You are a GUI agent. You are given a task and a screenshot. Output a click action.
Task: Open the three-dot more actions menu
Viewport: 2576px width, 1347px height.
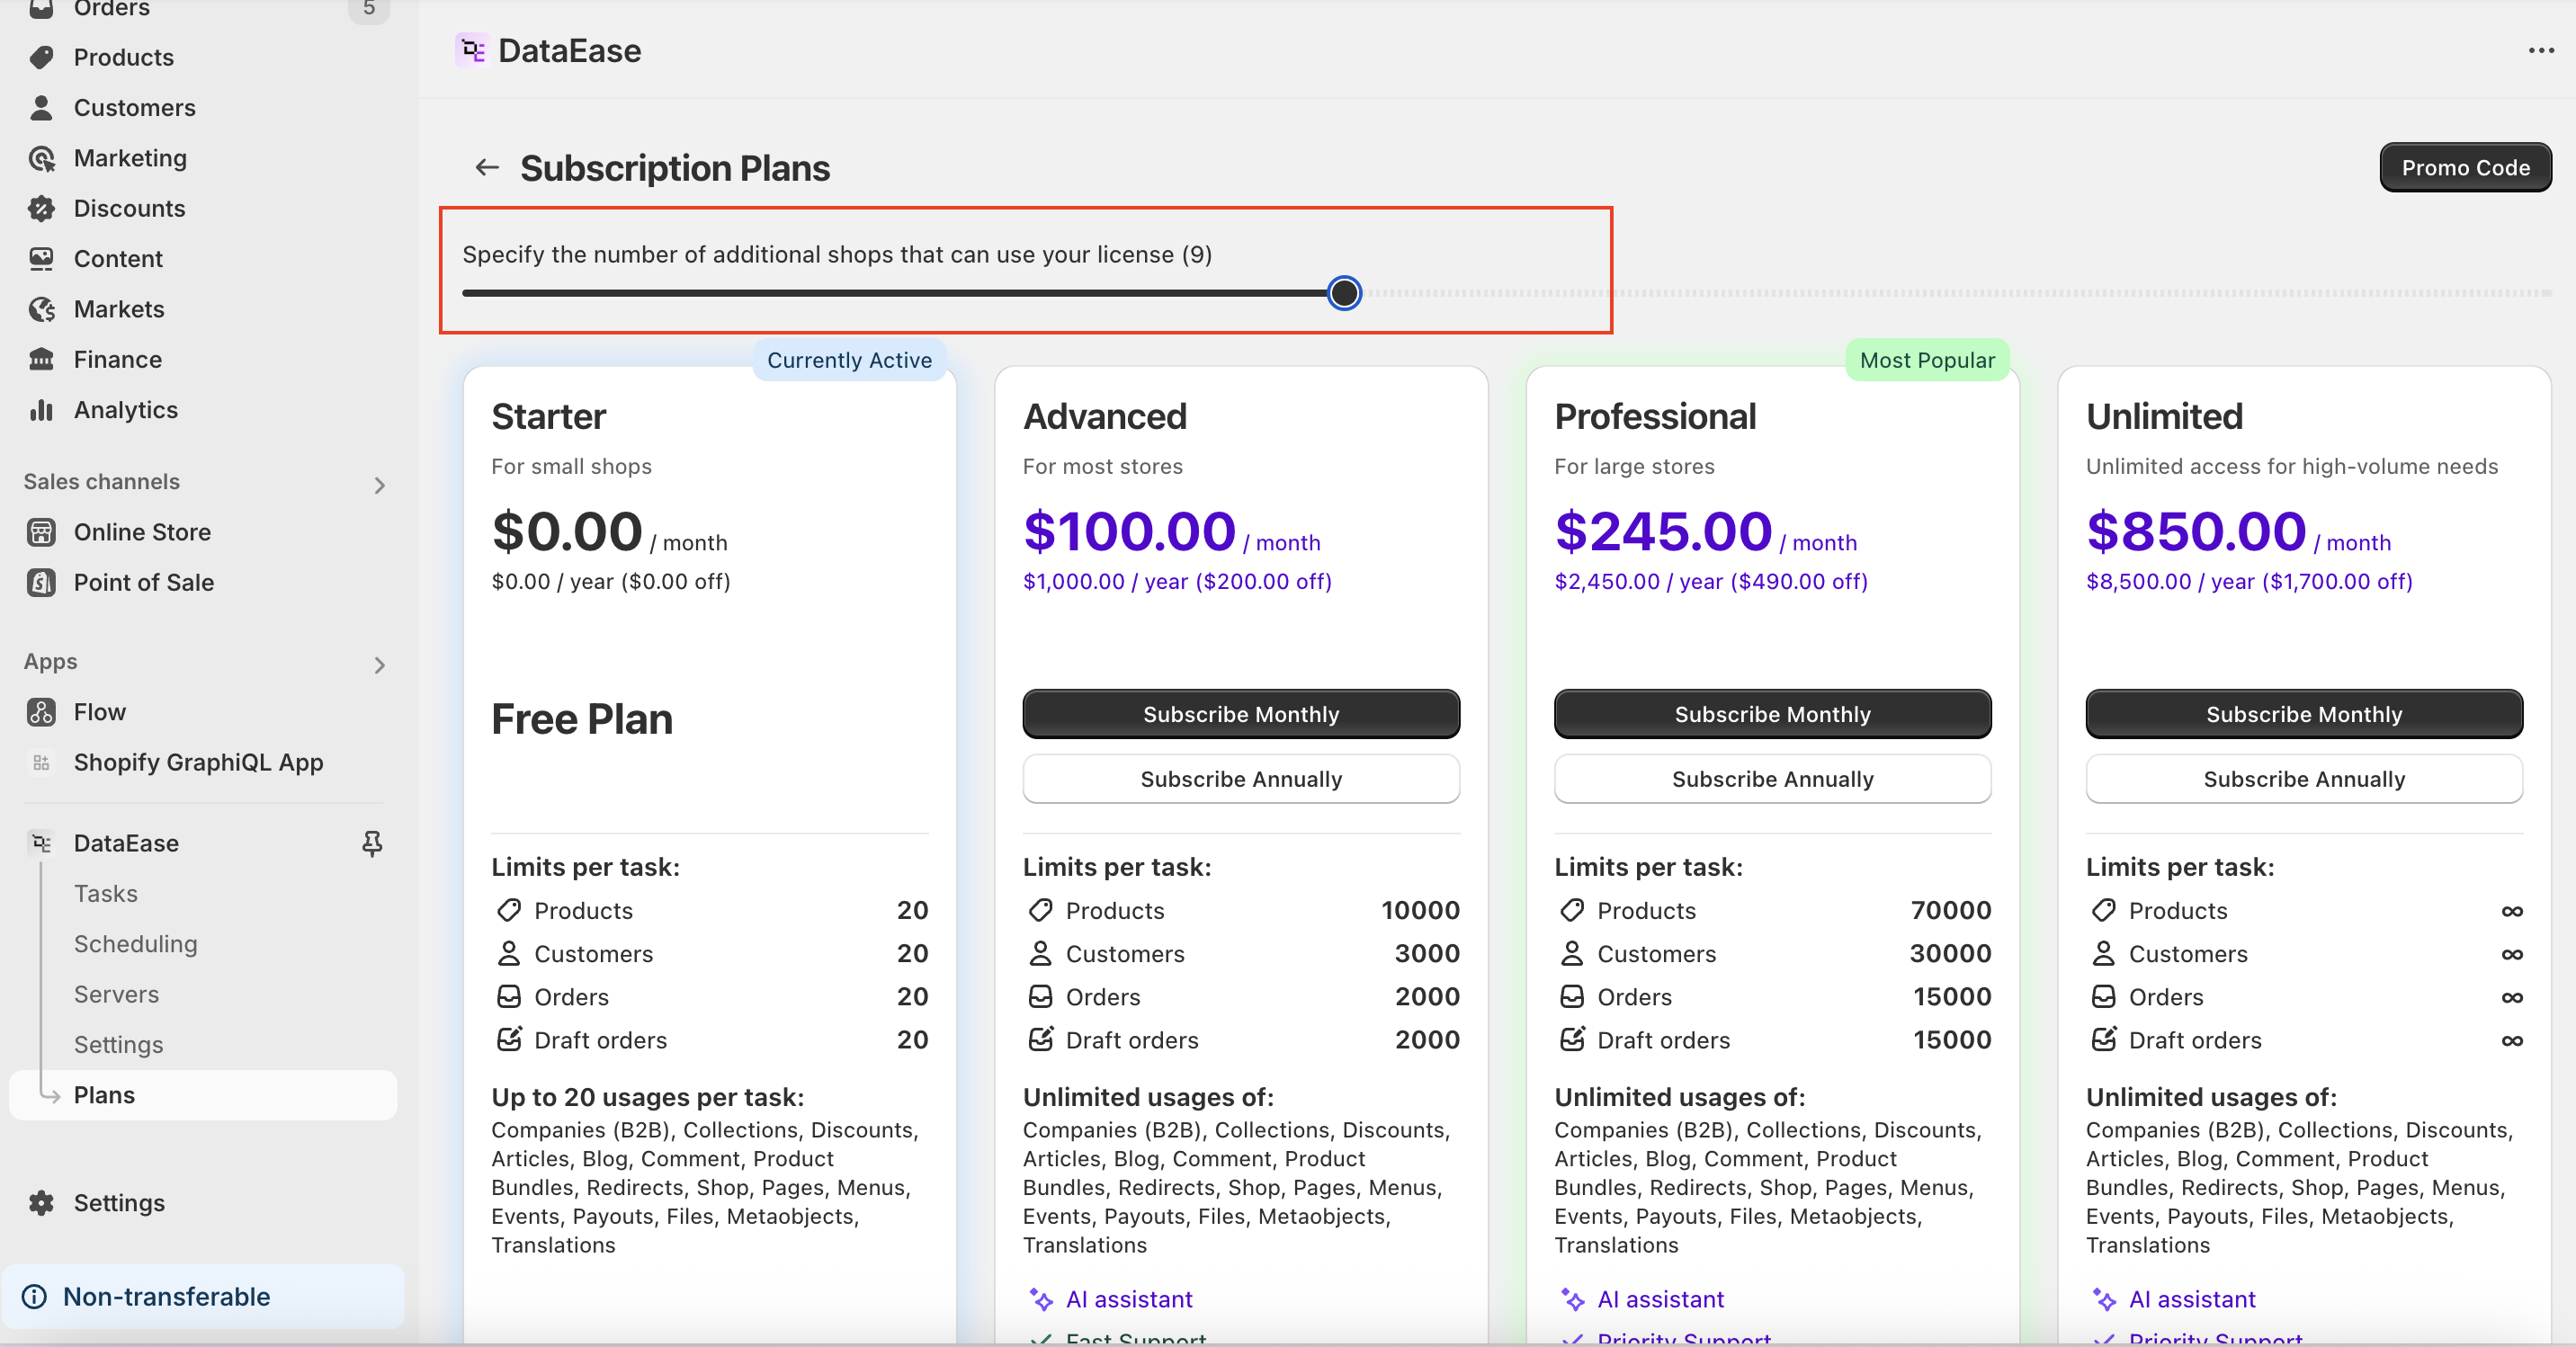pyautogui.click(x=2541, y=50)
